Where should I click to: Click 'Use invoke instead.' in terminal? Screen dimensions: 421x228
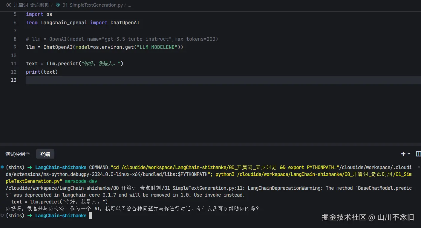219,195
